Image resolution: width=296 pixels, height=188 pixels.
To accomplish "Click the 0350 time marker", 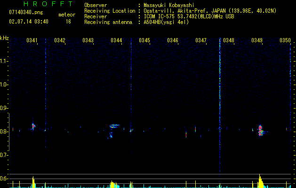I will pyautogui.click(x=285, y=40).
